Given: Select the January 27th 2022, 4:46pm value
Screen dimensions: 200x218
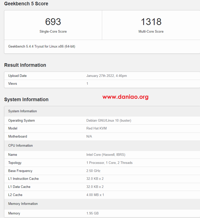Looking at the screenshot, I should point(107,76).
